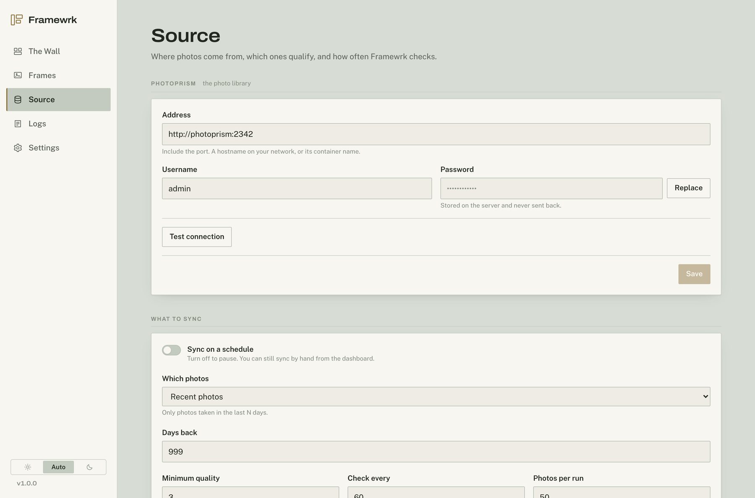The image size is (755, 498).
Task: Click the Username field containing admin
Action: click(297, 189)
